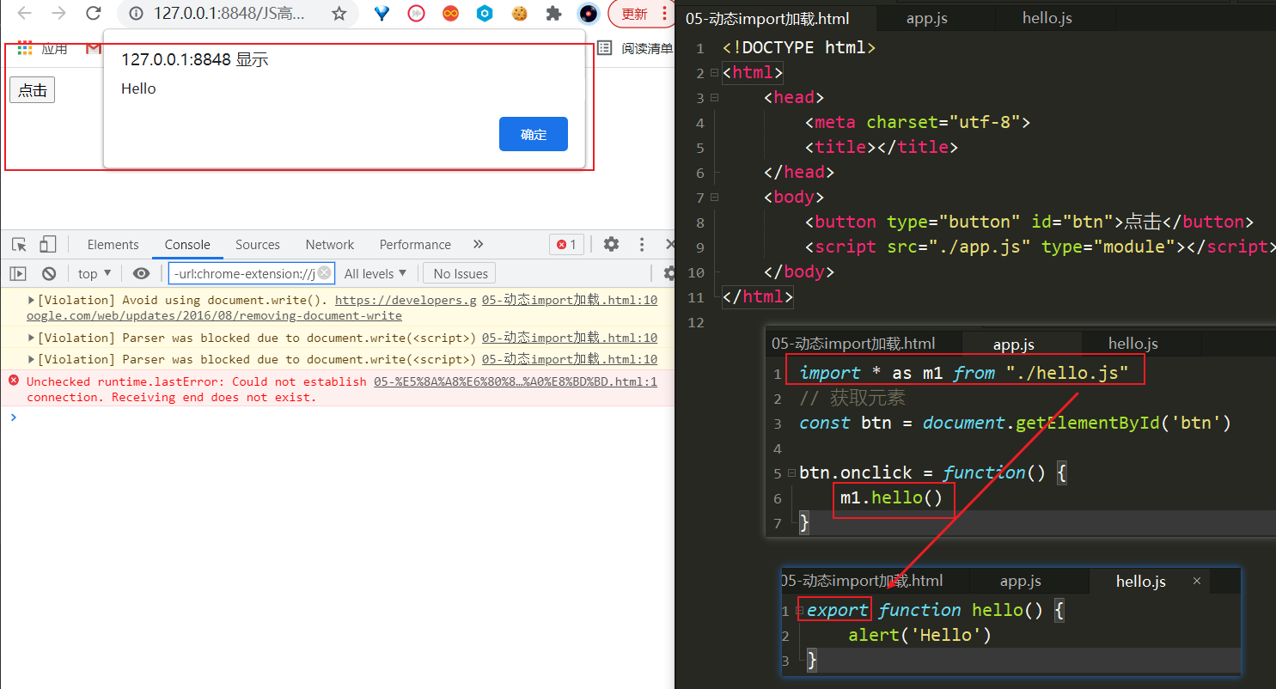Open the Gmail bookmark icon

(93, 49)
